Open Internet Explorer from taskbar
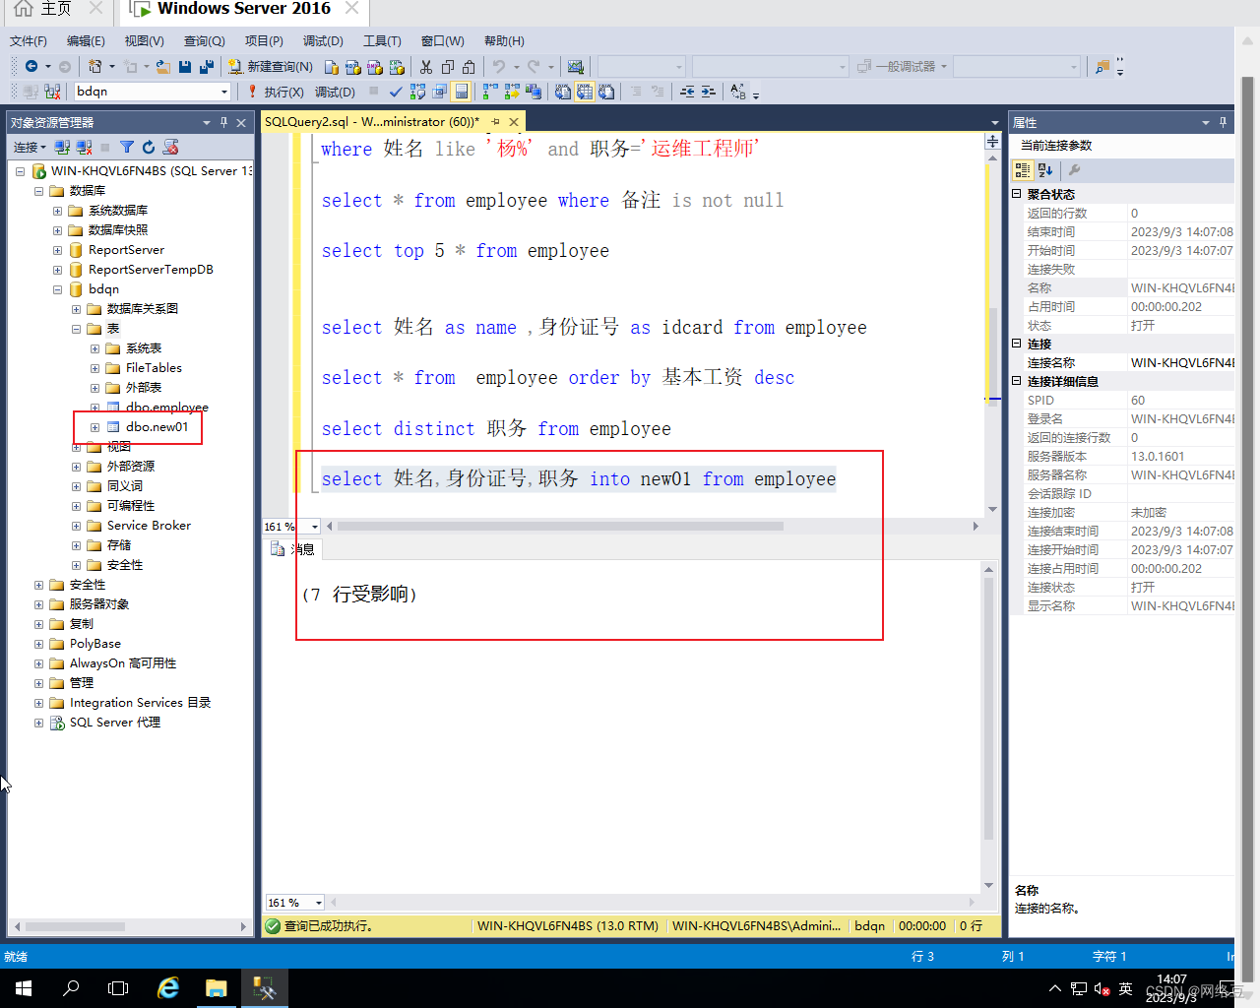This screenshot has width=1260, height=1008. (x=168, y=988)
